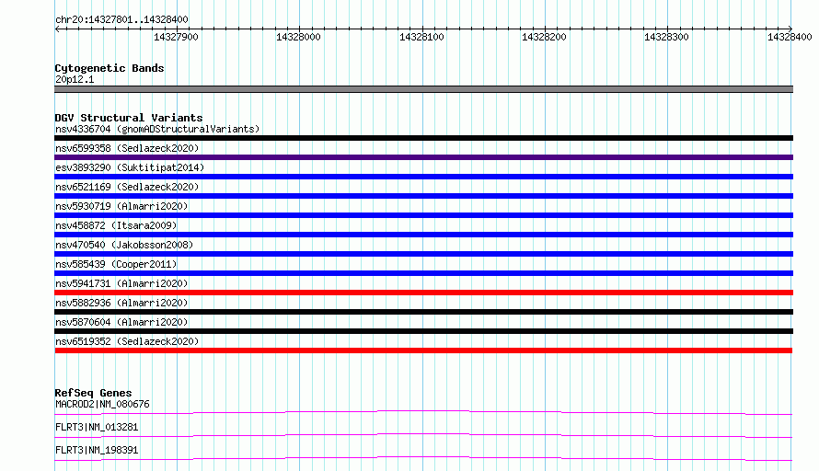Image resolution: width=819 pixels, height=471 pixels.
Task: Open variant nsv585439 (Cooper2011) label
Action: [116, 264]
